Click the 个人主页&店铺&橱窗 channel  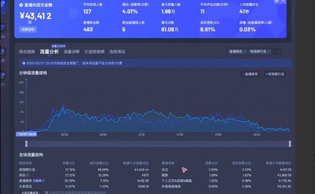click(x=177, y=181)
